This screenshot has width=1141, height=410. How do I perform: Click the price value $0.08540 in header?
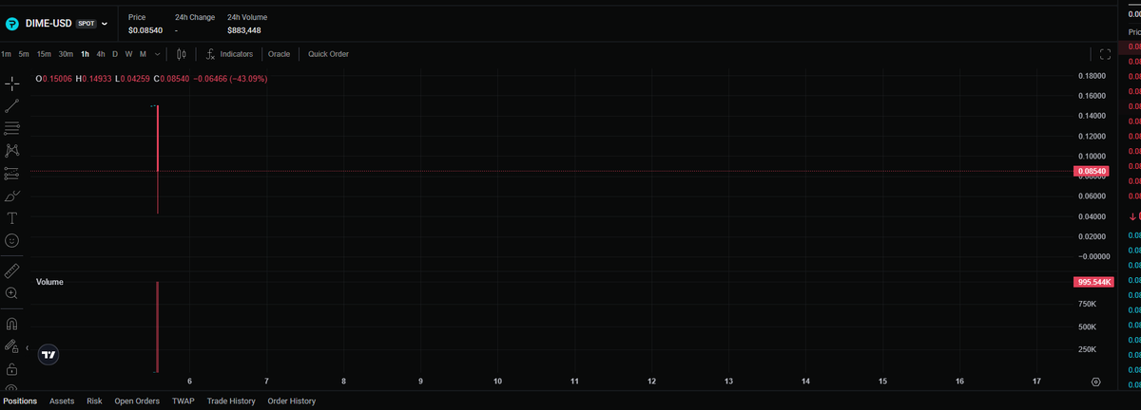pos(145,30)
